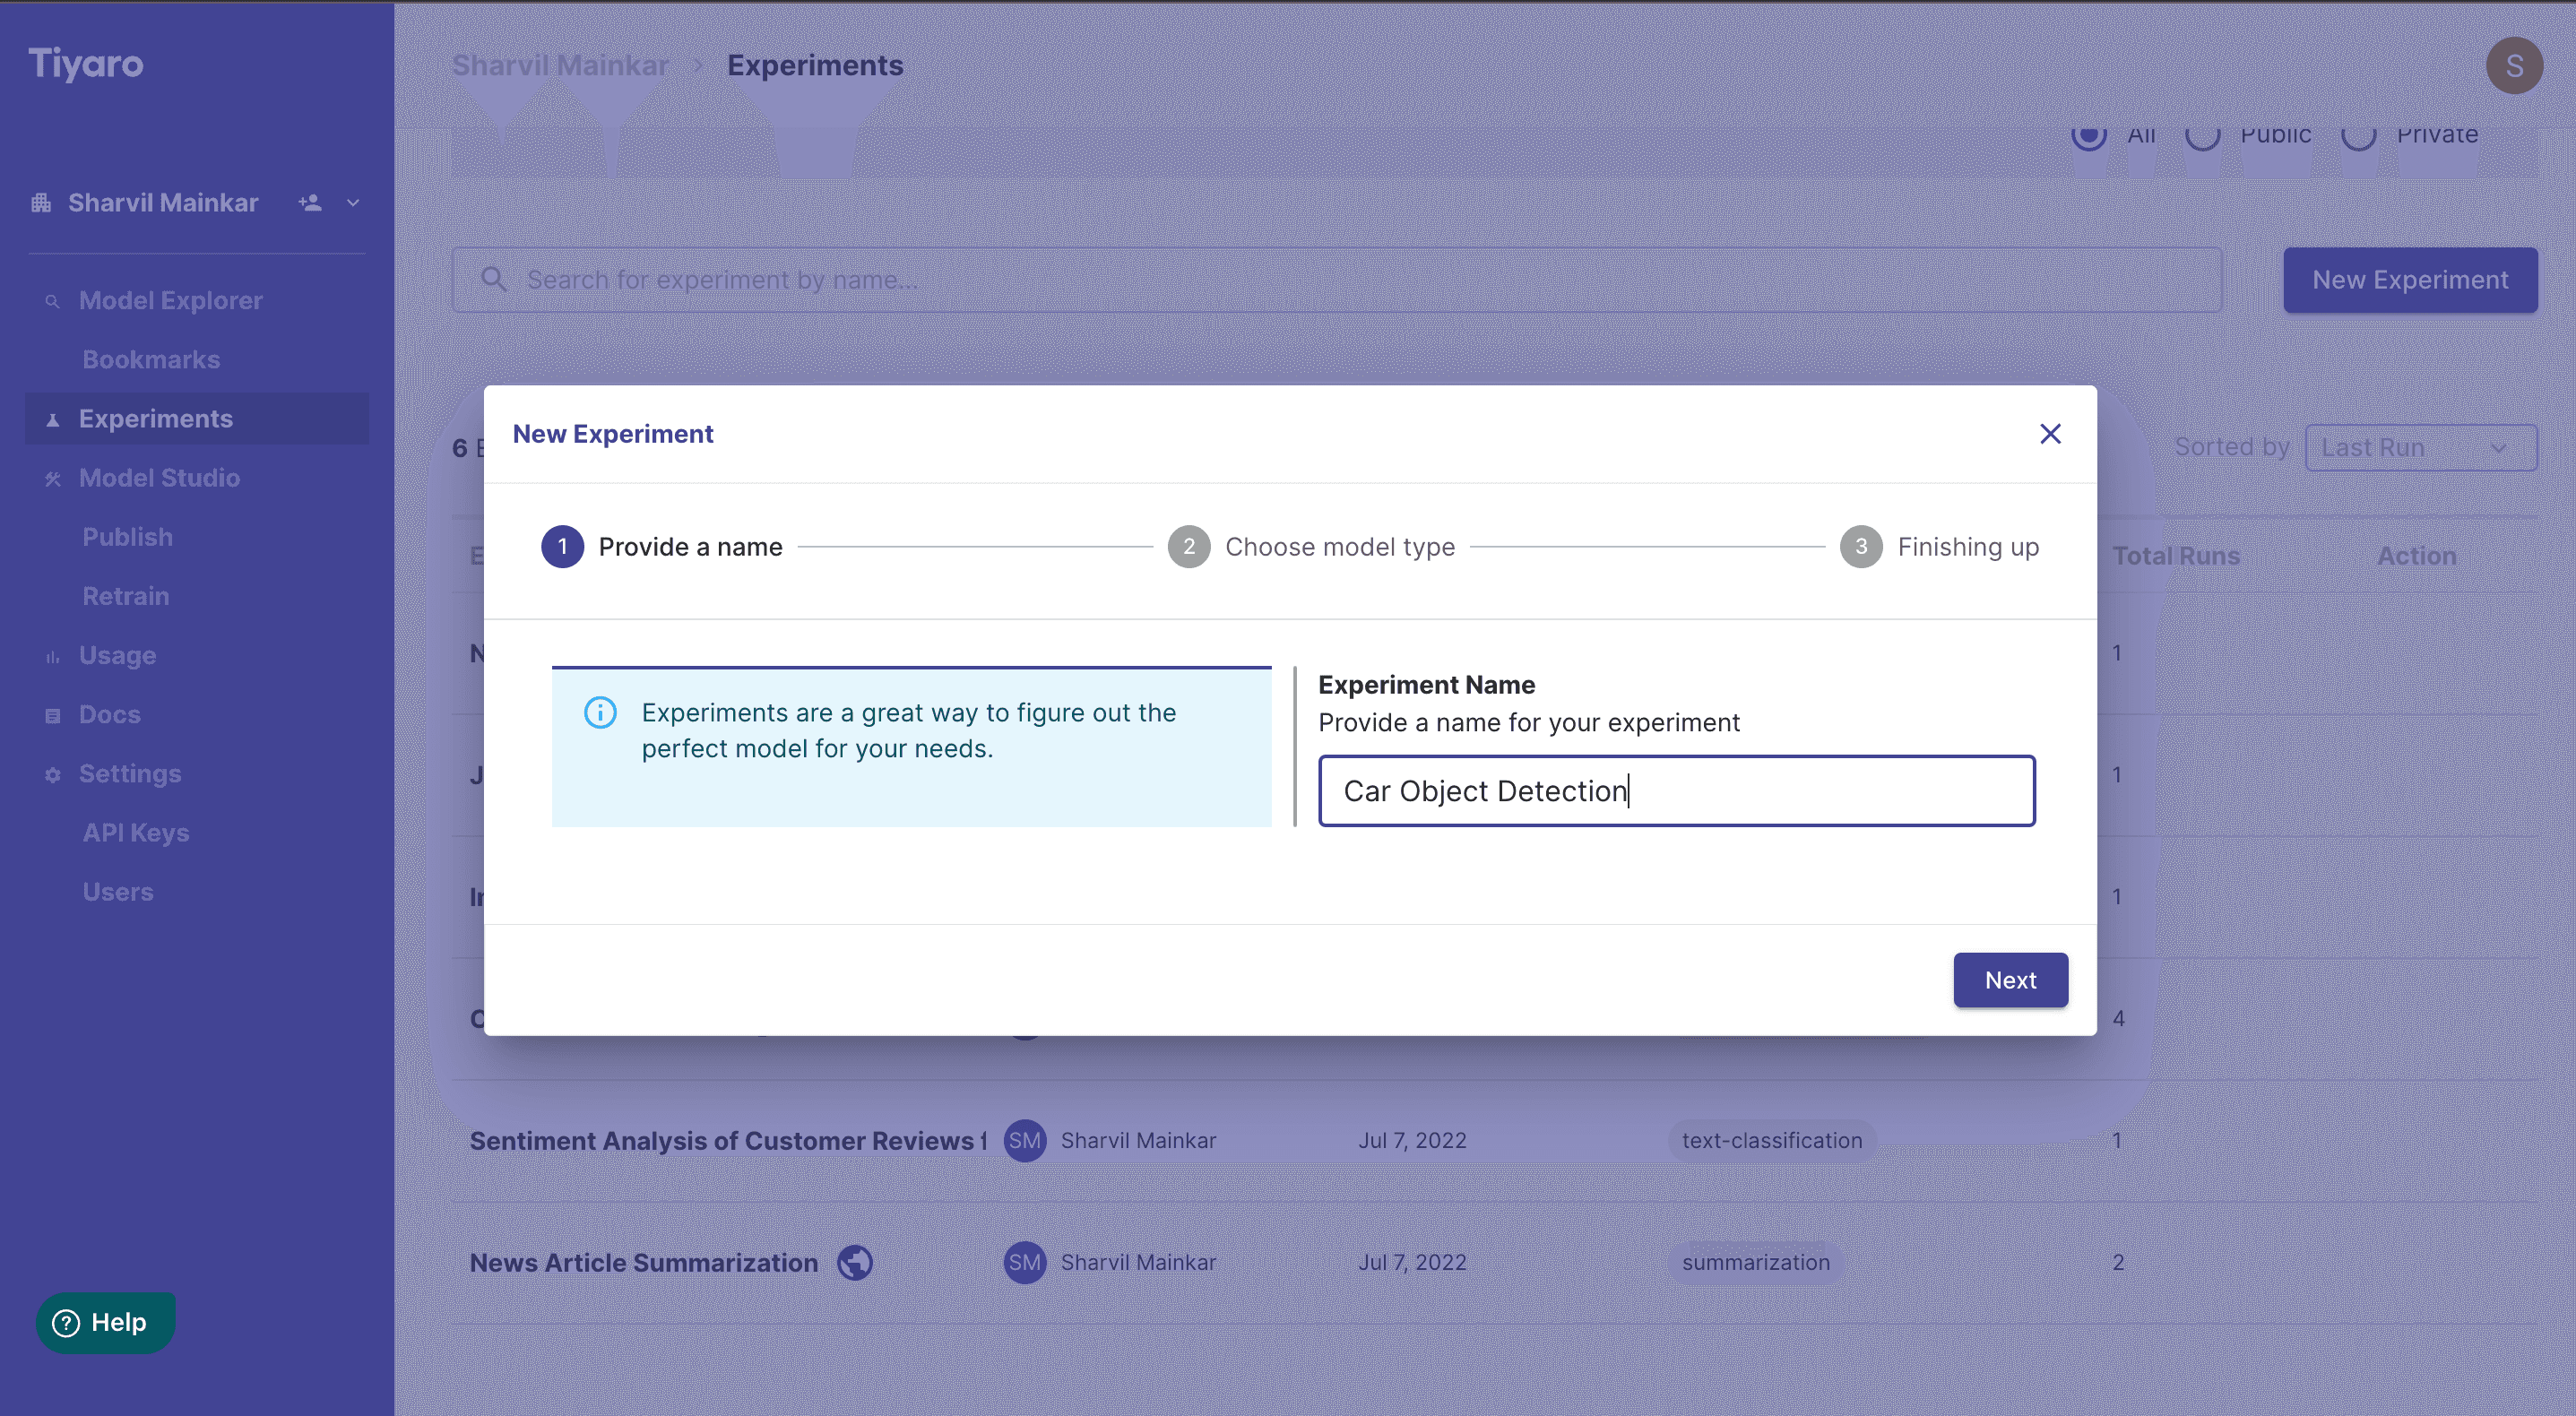Viewport: 2576px width, 1416px height.
Task: Click the Action column header
Action: point(2416,556)
